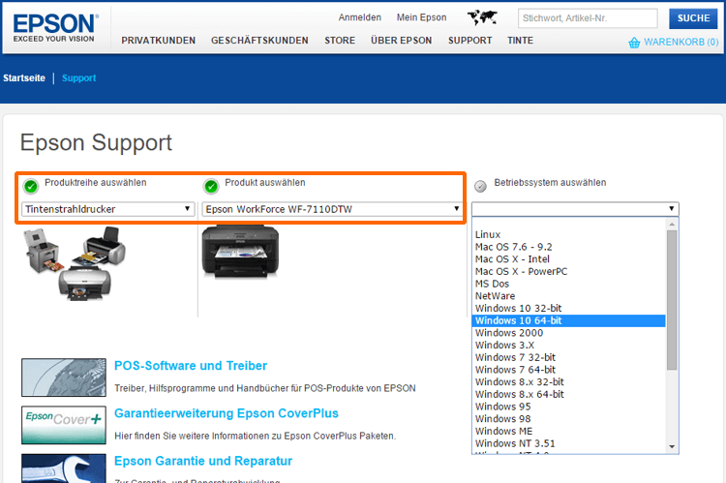The height and width of the screenshot is (483, 726).
Task: Go to Startseite breadcrumb
Action: click(x=24, y=78)
